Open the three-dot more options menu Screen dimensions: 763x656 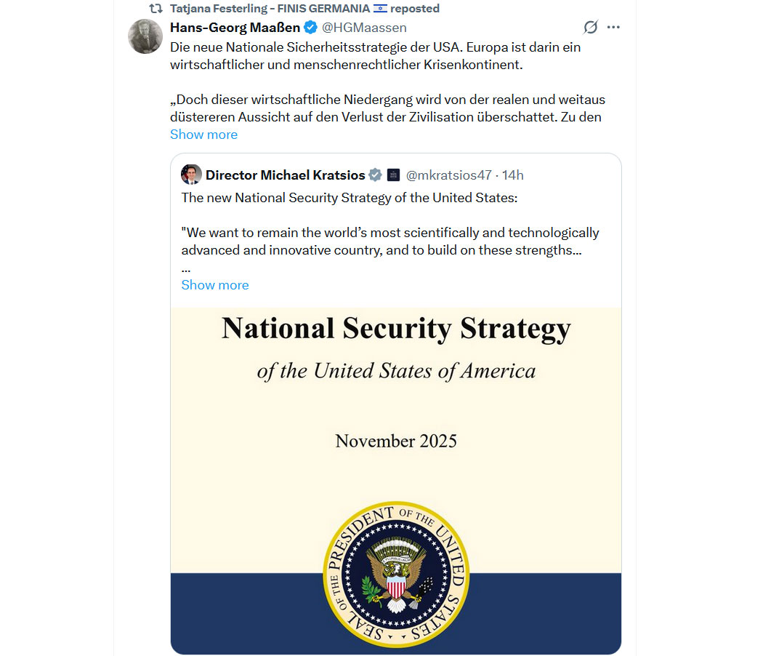click(613, 28)
